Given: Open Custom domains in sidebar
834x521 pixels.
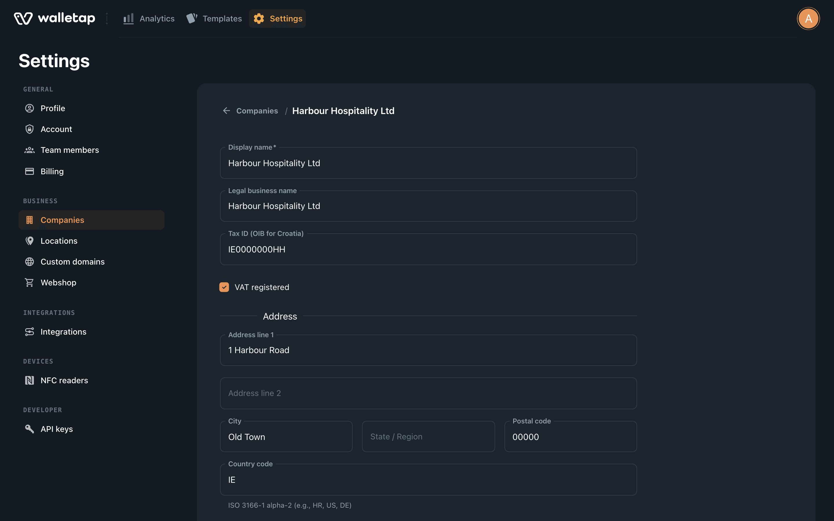Looking at the screenshot, I should click(x=91, y=262).
